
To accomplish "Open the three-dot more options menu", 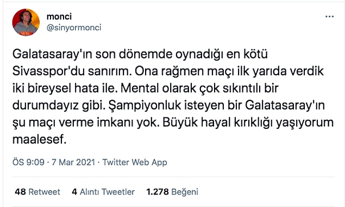I will tap(329, 17).
